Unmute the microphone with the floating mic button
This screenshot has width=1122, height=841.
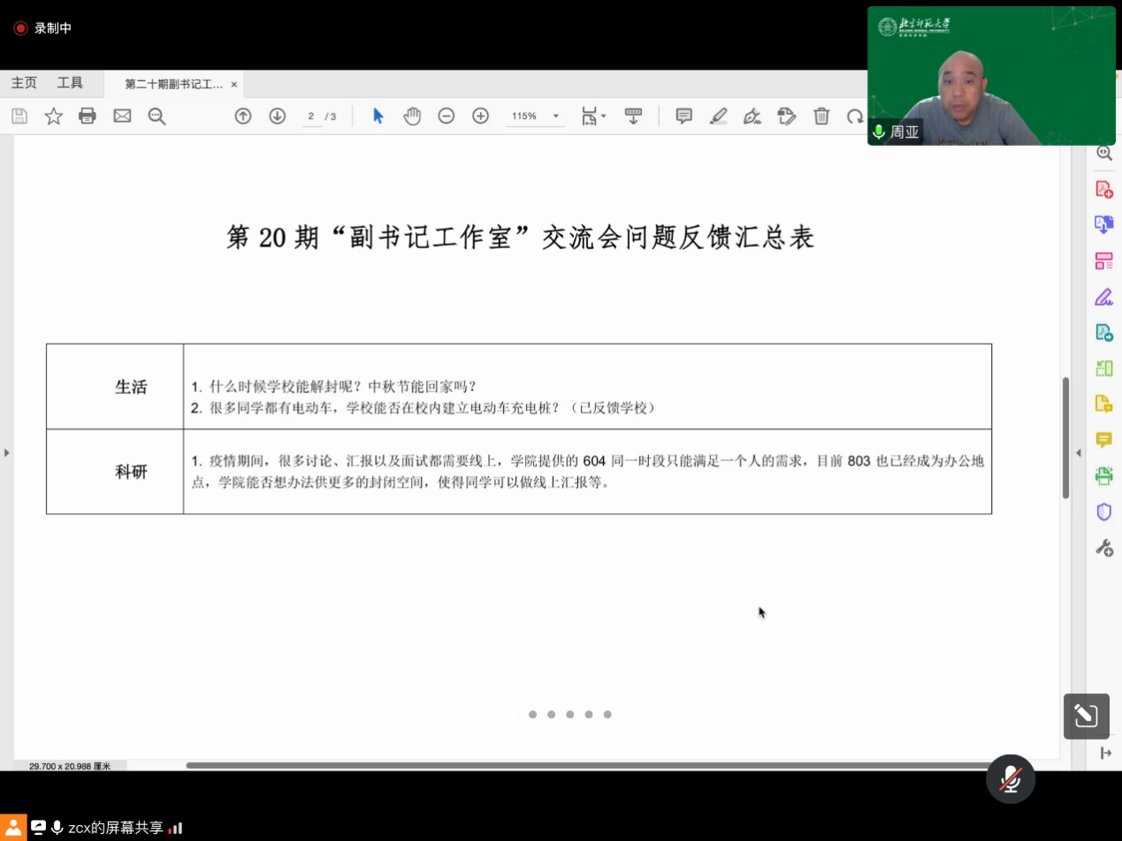point(1011,779)
